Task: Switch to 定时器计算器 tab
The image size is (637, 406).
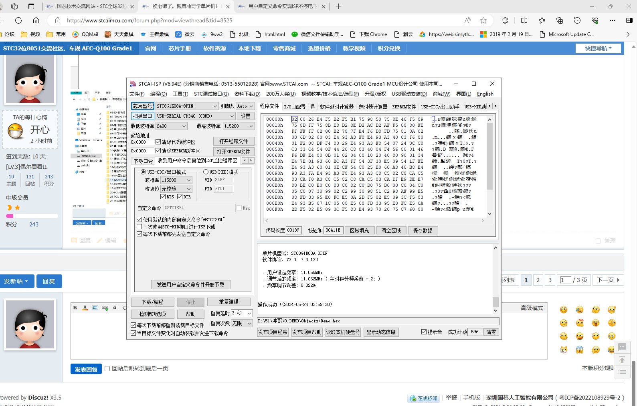Action: (x=373, y=107)
